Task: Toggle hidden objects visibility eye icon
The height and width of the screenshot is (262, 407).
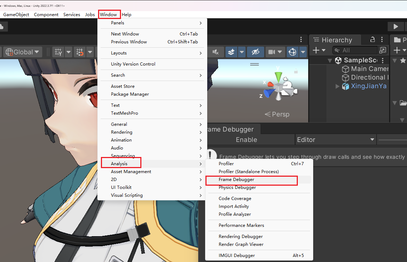Action: [255, 52]
